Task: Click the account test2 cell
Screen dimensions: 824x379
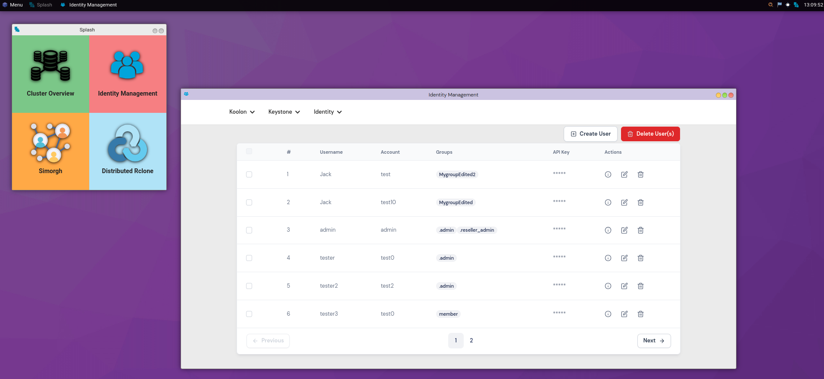Action: click(x=387, y=286)
